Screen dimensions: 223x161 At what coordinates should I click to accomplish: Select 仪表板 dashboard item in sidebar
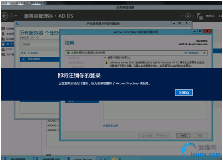click(8, 29)
